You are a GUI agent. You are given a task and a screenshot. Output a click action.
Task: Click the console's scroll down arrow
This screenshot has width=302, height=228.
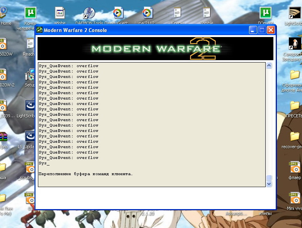point(269,184)
